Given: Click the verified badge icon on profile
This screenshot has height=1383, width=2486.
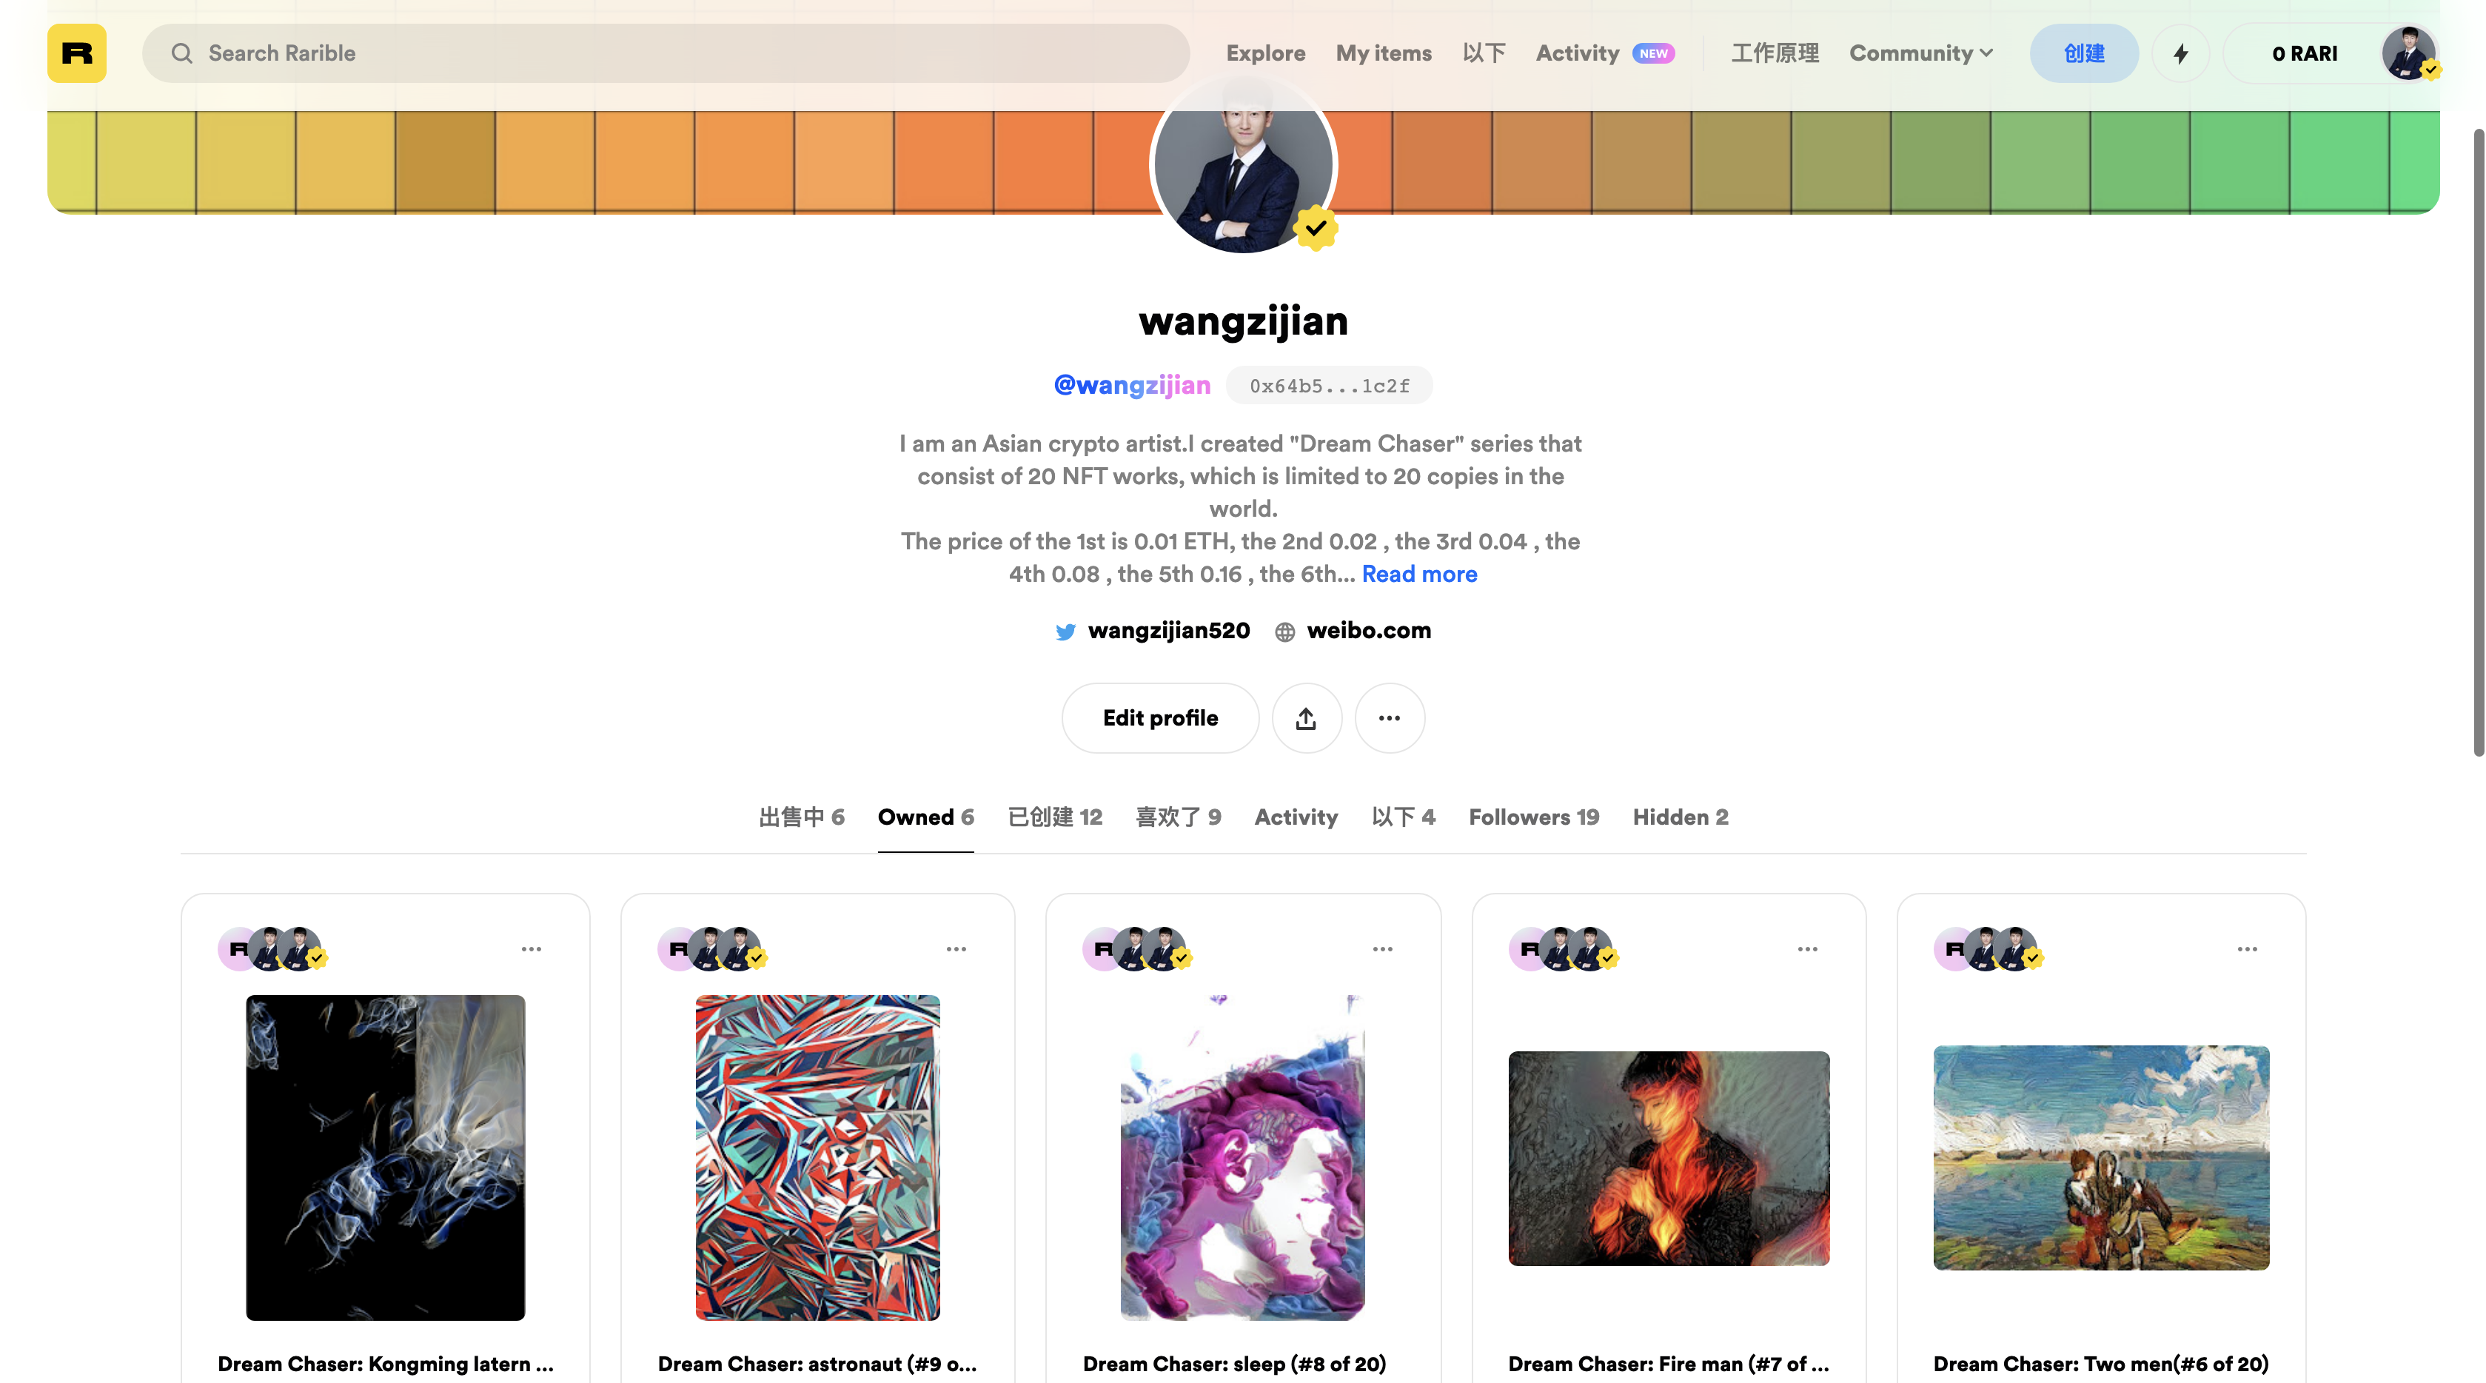Looking at the screenshot, I should pyautogui.click(x=1316, y=227).
